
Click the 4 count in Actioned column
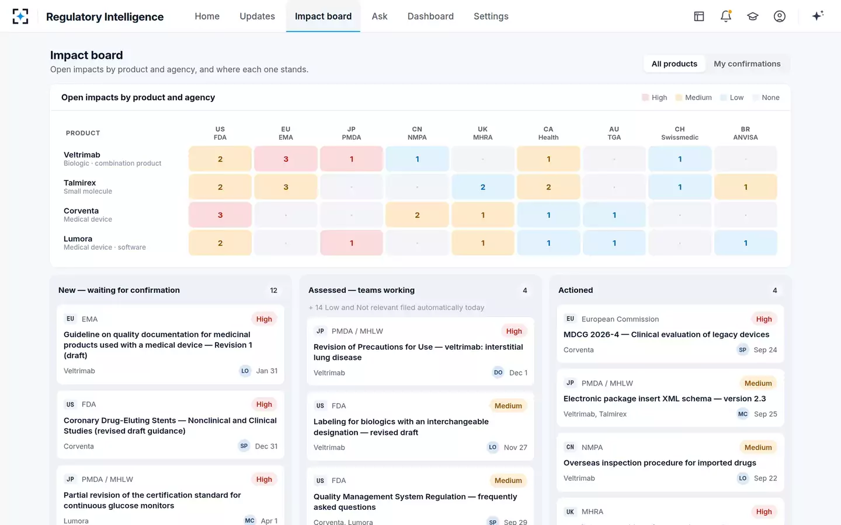(775, 290)
